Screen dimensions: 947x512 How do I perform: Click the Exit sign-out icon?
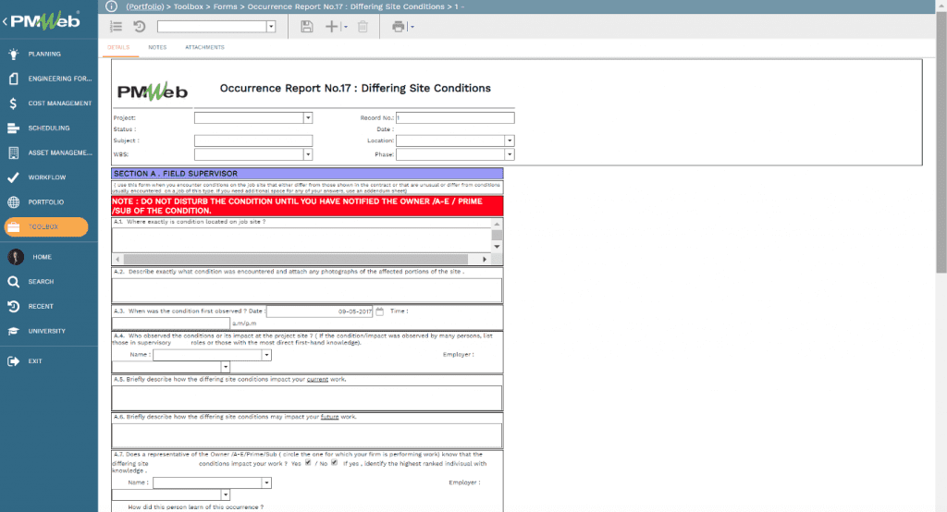13,361
